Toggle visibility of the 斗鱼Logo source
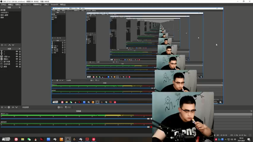253x142 pixels. (x=17, y=56)
